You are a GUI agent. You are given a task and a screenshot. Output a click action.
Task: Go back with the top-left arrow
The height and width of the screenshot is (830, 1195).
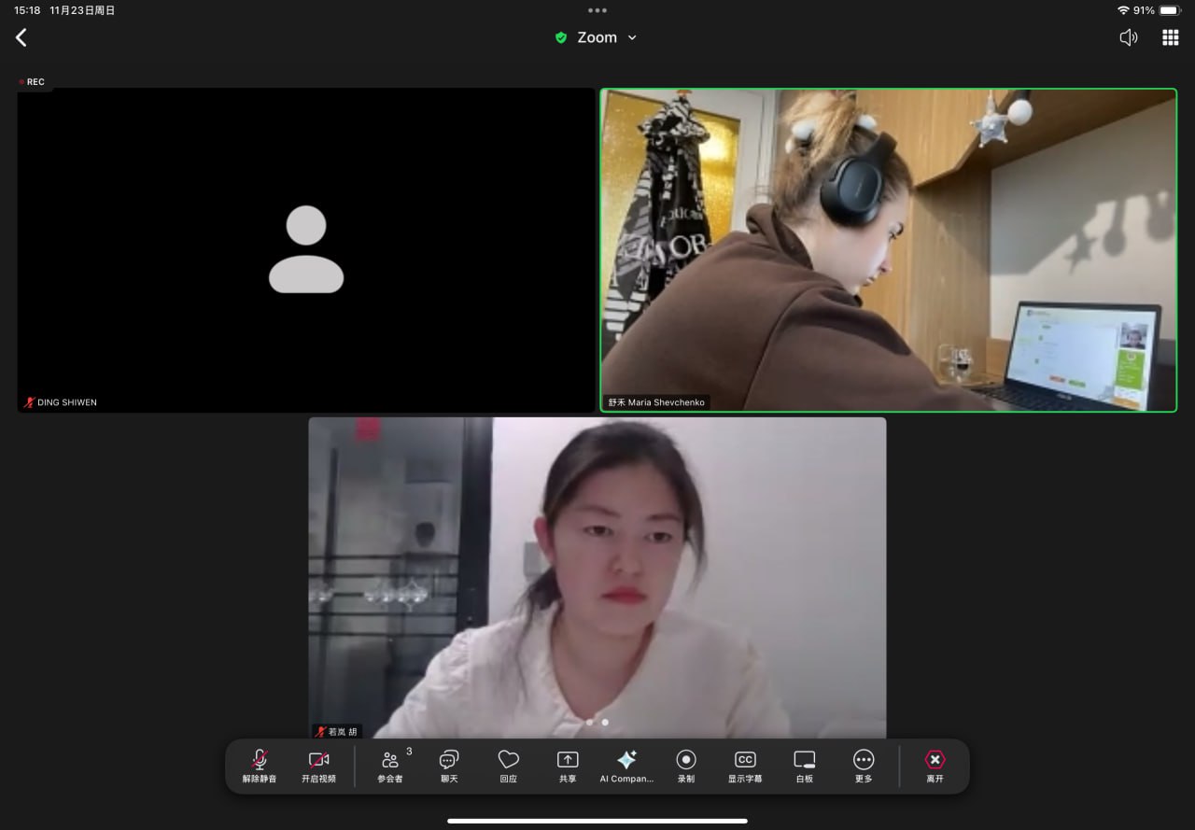21,37
